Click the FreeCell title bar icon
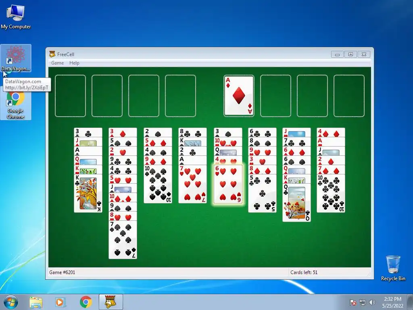This screenshot has width=413, height=310. 52,54
